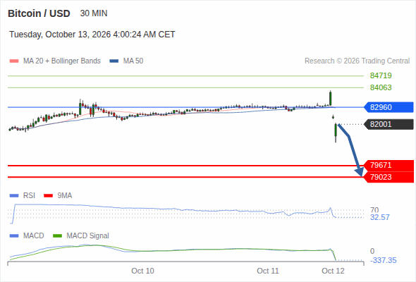Click the RSI legend label
This screenshot has height=282, width=416.
point(29,196)
